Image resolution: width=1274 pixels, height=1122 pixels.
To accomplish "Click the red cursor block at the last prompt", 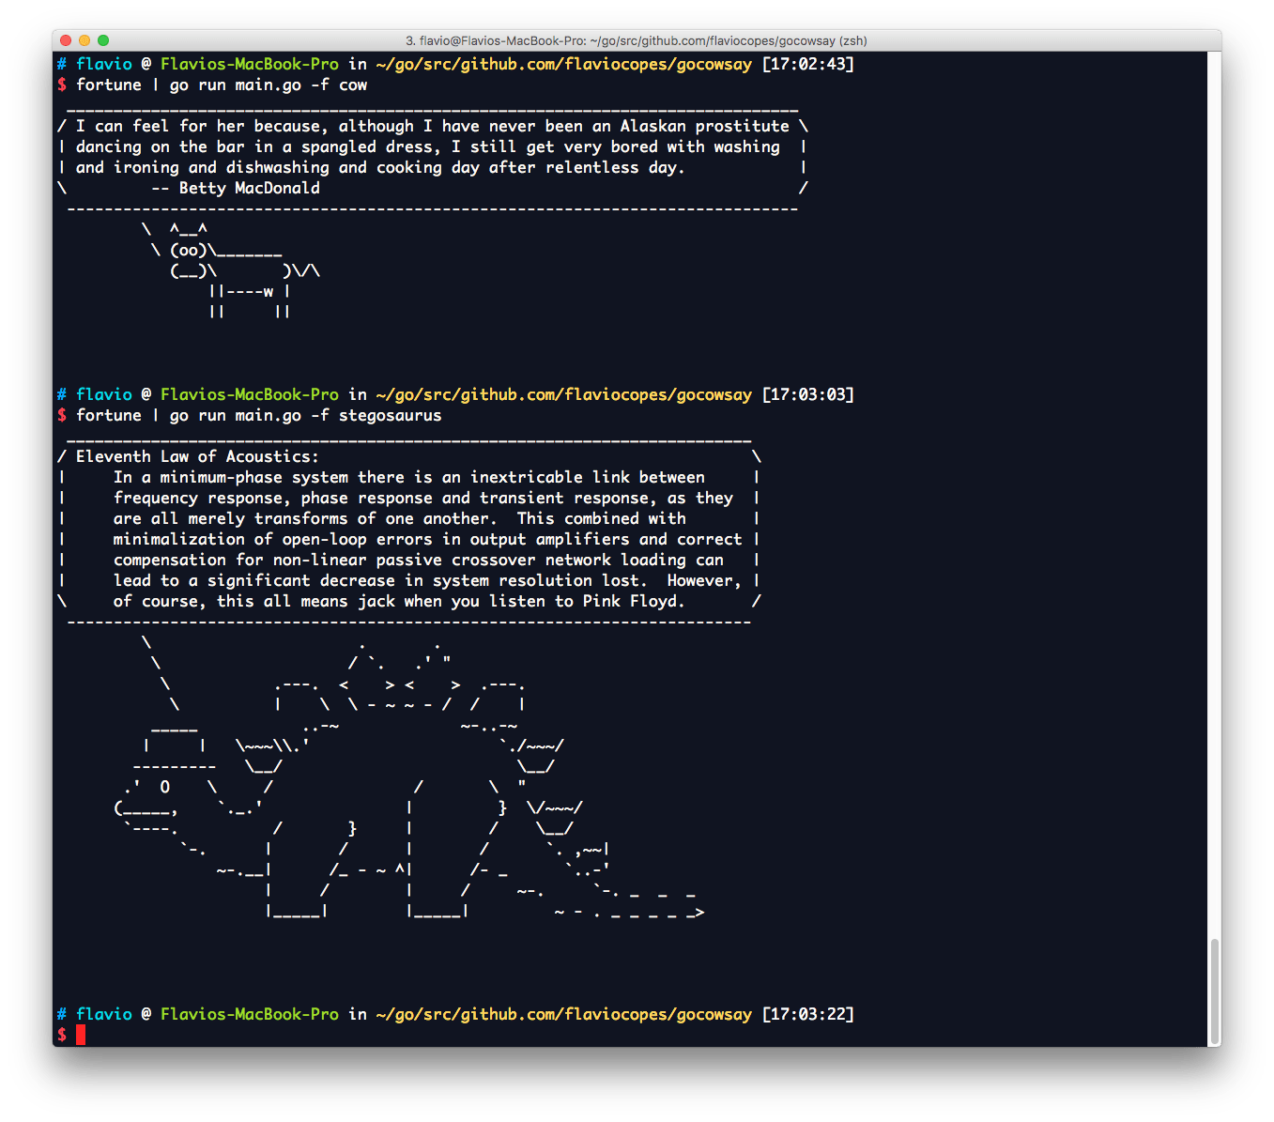I will click(81, 1035).
